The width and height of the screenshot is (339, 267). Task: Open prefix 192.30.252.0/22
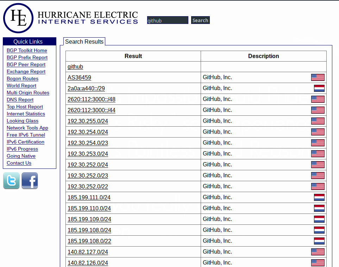tap(88, 187)
